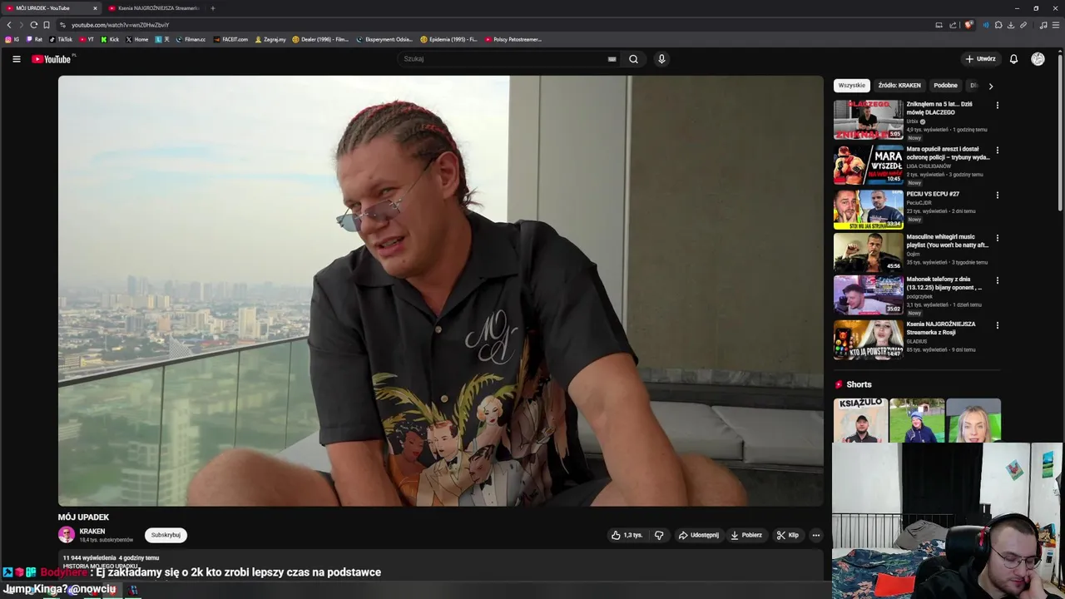Switch to the MÓJ UPADEK browser tab

(x=50, y=8)
